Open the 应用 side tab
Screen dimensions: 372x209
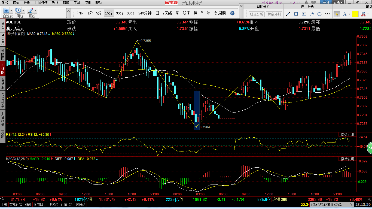click(3, 39)
